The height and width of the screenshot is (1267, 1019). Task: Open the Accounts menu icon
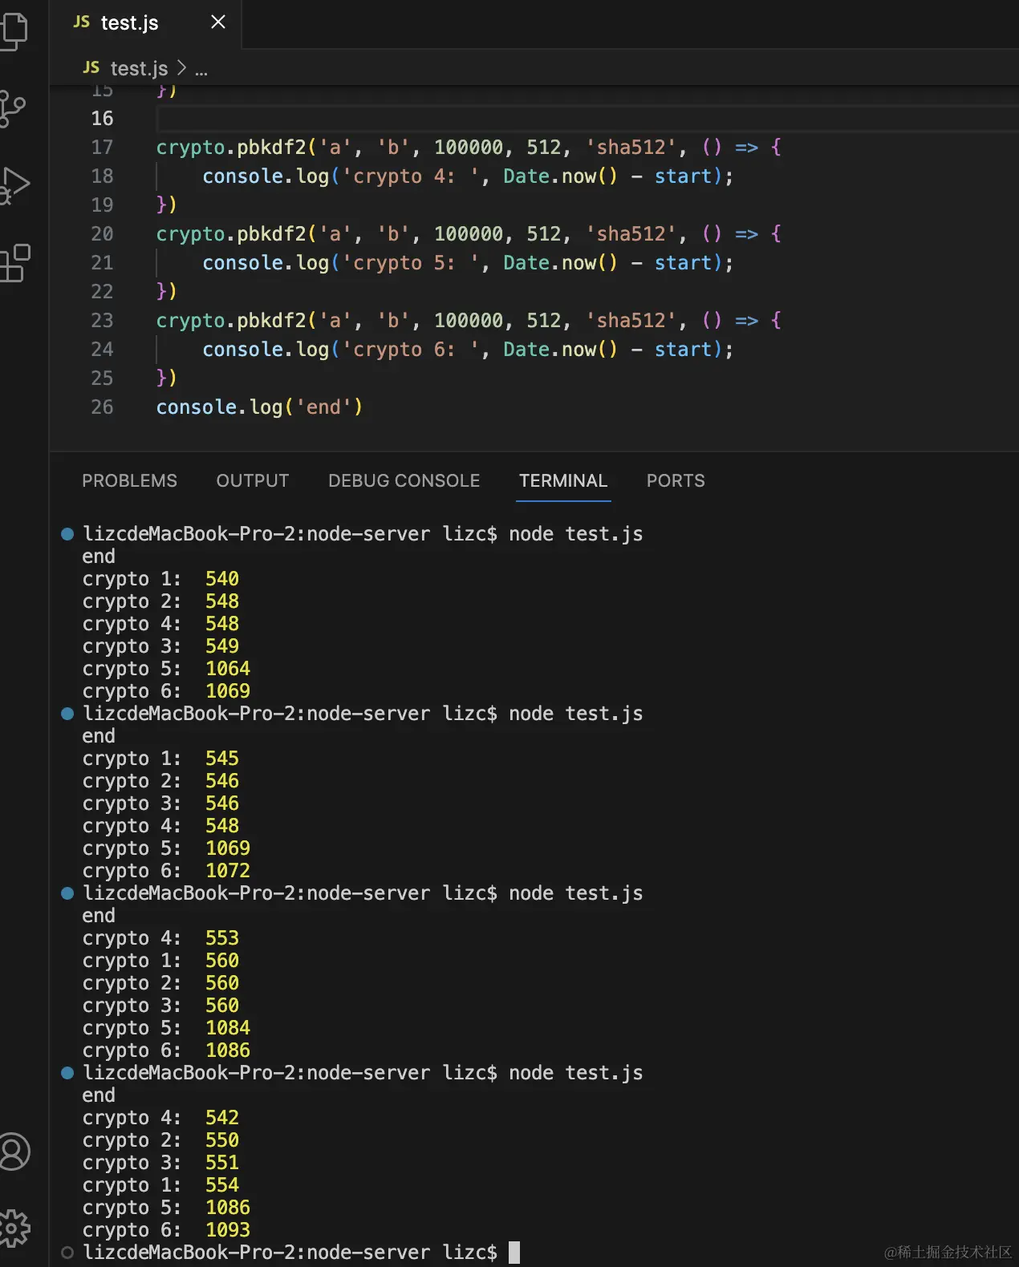point(14,1152)
